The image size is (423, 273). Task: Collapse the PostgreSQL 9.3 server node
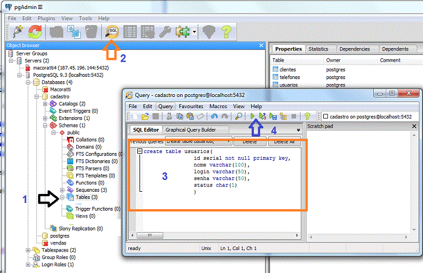tap(20, 75)
